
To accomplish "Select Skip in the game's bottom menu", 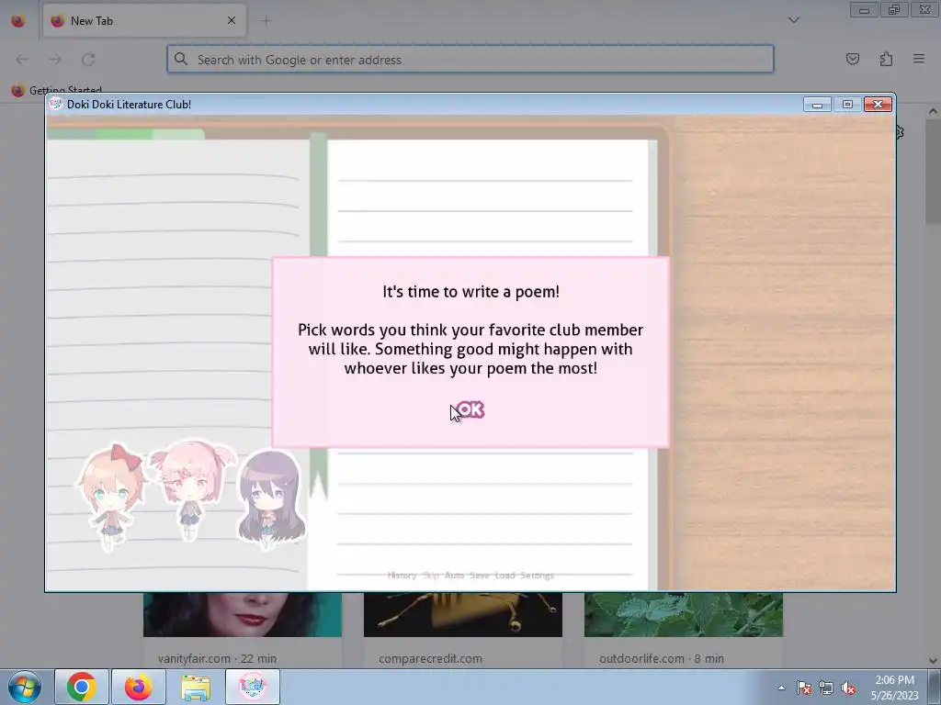I will [431, 576].
